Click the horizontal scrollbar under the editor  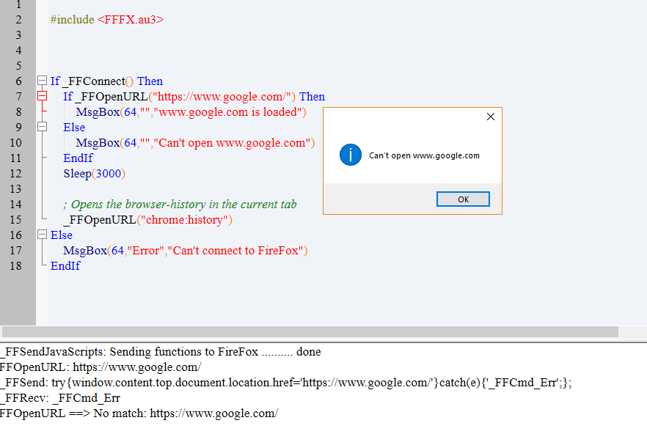coord(310,331)
